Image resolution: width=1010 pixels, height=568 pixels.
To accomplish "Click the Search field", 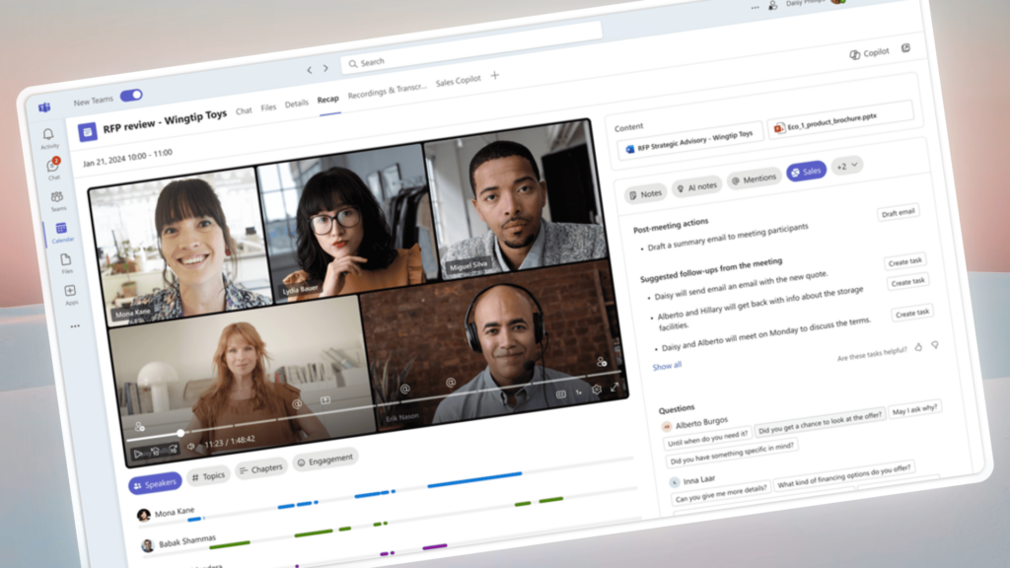I will [470, 47].
